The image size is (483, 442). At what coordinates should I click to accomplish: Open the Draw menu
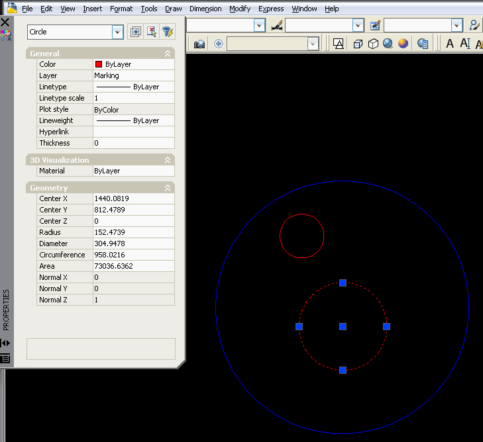[174, 9]
